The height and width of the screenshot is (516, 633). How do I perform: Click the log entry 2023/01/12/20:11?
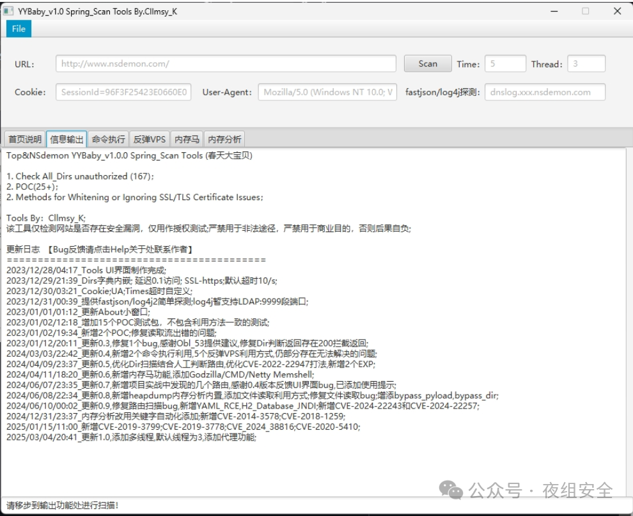point(187,343)
